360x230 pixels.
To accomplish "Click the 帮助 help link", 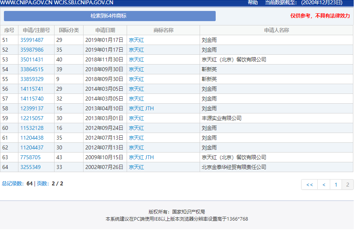I will pyautogui.click(x=253, y=3).
